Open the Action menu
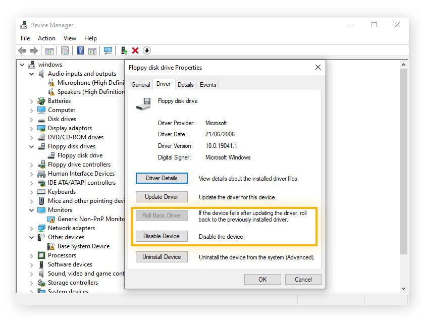Viewport: 424px width, 323px height. click(46, 38)
